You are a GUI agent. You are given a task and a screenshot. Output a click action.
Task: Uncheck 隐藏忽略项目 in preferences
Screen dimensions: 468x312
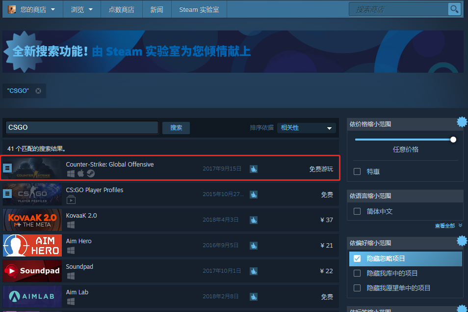point(357,258)
